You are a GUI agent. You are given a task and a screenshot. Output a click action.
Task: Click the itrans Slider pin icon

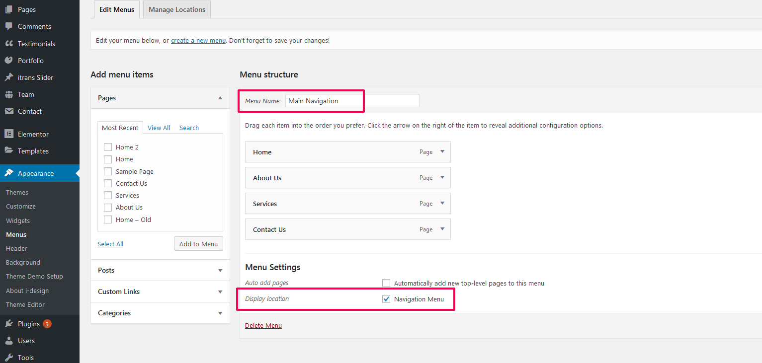(x=9, y=77)
